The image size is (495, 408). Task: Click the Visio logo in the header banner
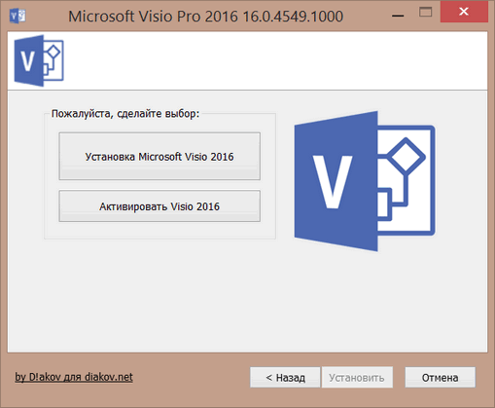pyautogui.click(x=39, y=60)
